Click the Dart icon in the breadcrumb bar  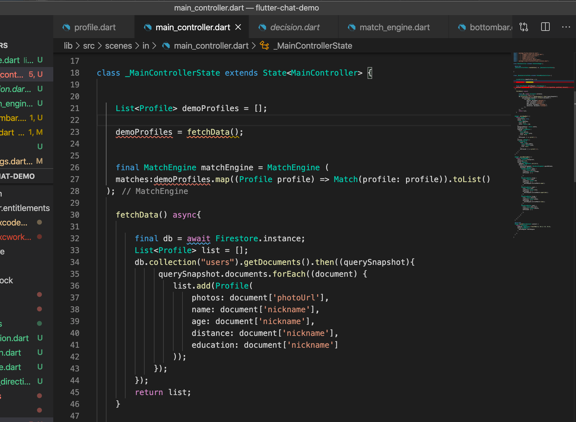(x=166, y=46)
